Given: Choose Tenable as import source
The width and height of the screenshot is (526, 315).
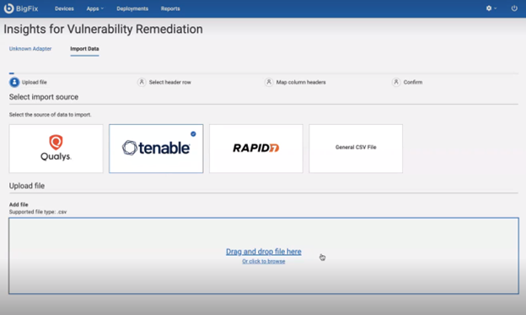Looking at the screenshot, I should point(156,149).
